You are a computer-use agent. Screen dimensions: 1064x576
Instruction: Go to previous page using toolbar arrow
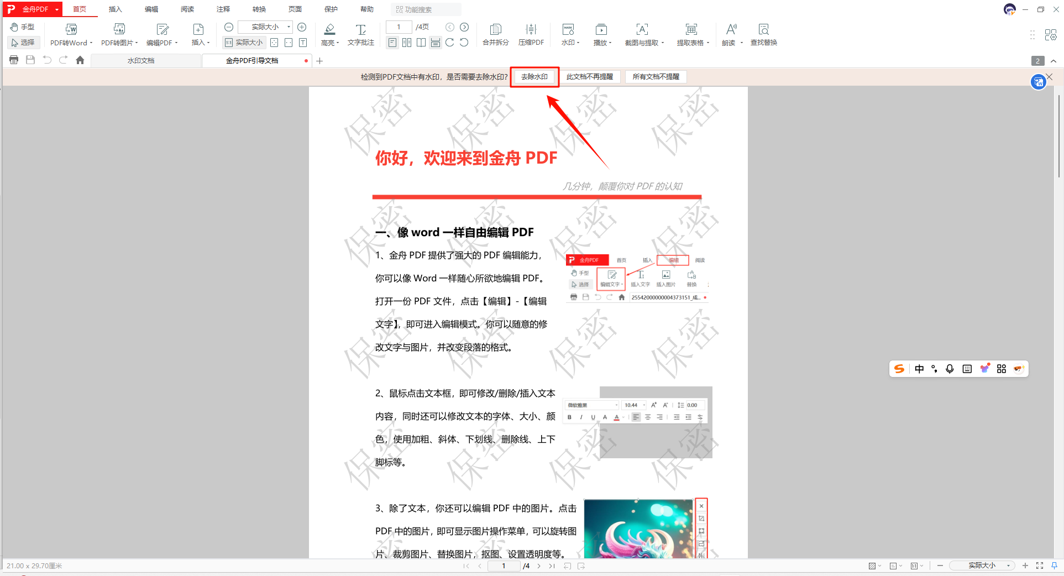(450, 27)
